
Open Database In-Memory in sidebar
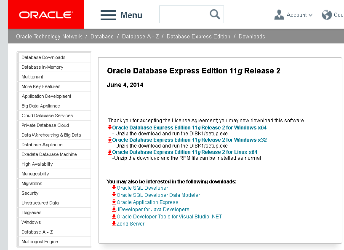(x=55, y=67)
